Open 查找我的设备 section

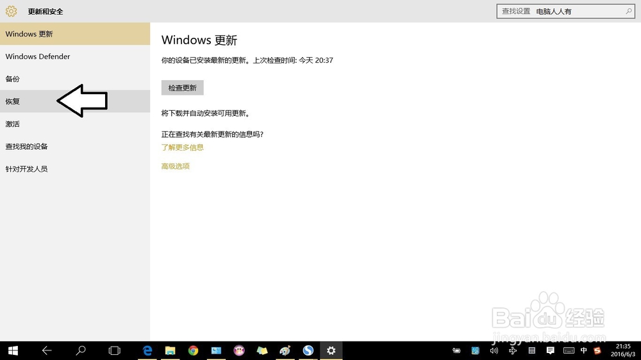tap(75, 146)
